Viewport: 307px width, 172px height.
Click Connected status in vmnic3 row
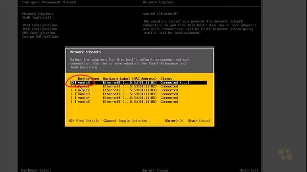tap(169, 94)
